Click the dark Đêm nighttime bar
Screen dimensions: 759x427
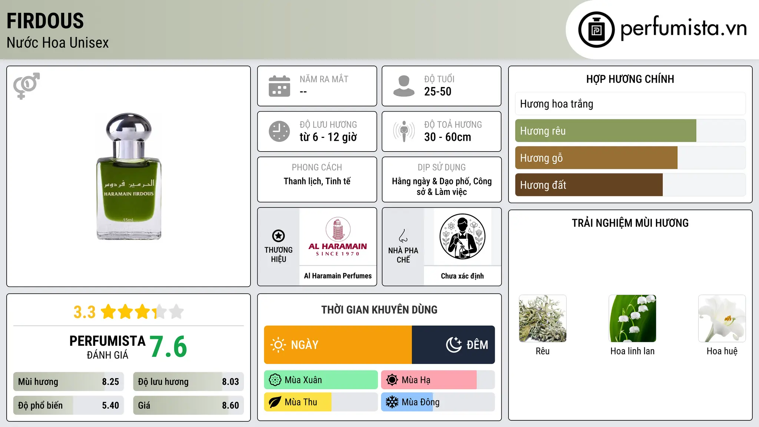click(453, 345)
